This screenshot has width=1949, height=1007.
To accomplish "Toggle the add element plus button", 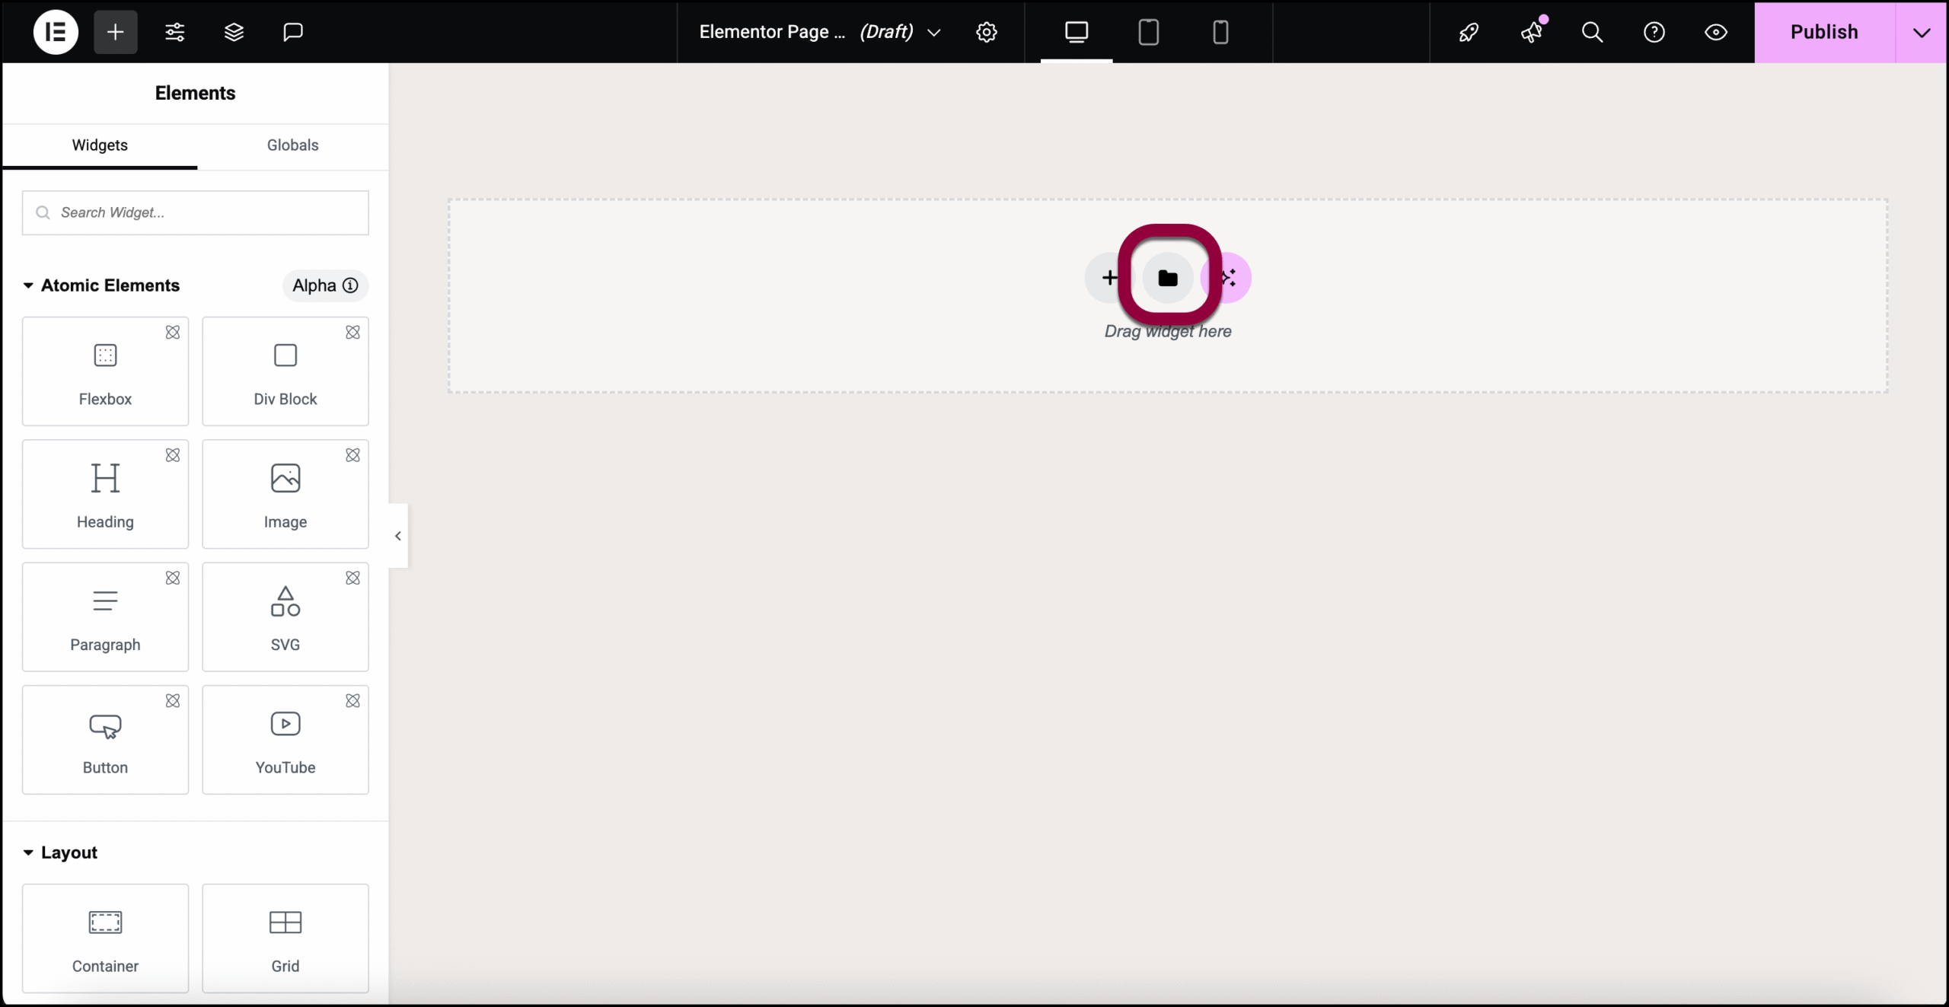I will tap(116, 32).
